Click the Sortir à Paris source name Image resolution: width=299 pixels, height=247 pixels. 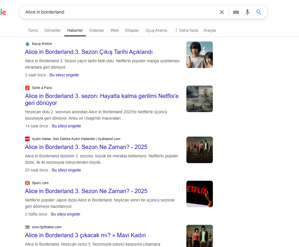42,88
